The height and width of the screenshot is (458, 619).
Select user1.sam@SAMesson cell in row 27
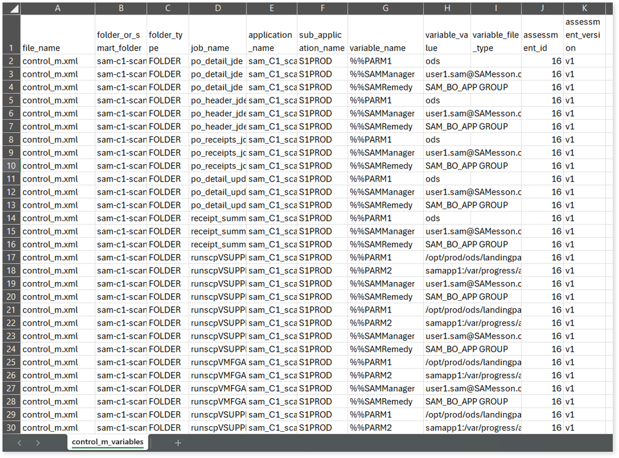click(x=472, y=389)
